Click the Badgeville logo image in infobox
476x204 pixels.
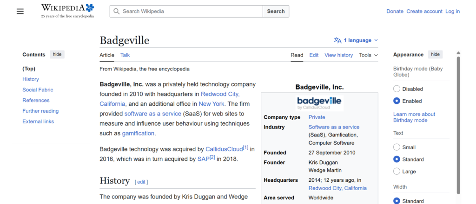(x=319, y=103)
